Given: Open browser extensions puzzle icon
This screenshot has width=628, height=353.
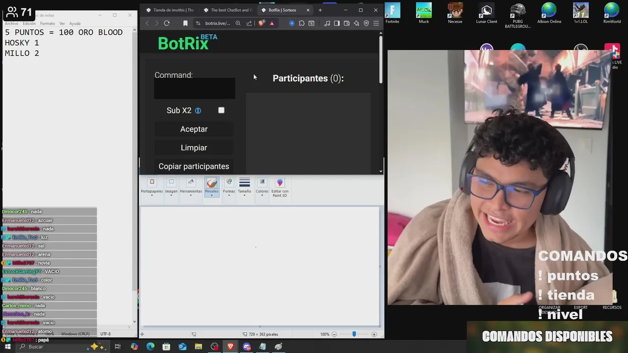Looking at the screenshot, I should tap(302, 23).
